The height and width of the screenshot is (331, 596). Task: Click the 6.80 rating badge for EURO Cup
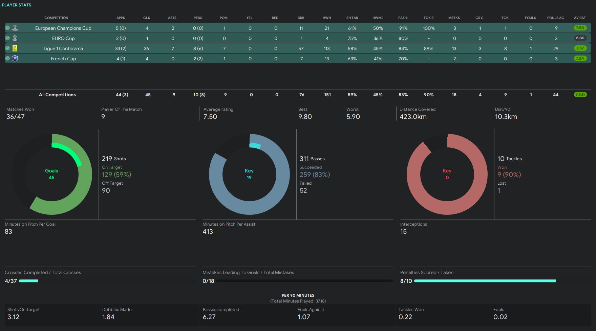tap(580, 38)
